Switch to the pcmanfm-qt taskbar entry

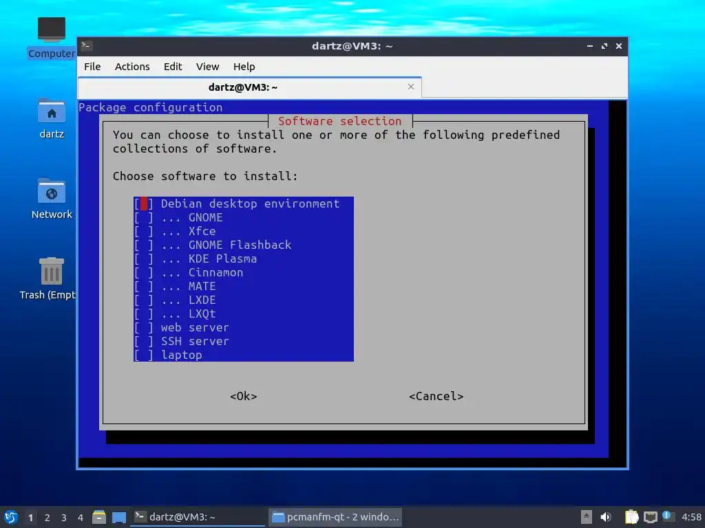(x=335, y=517)
